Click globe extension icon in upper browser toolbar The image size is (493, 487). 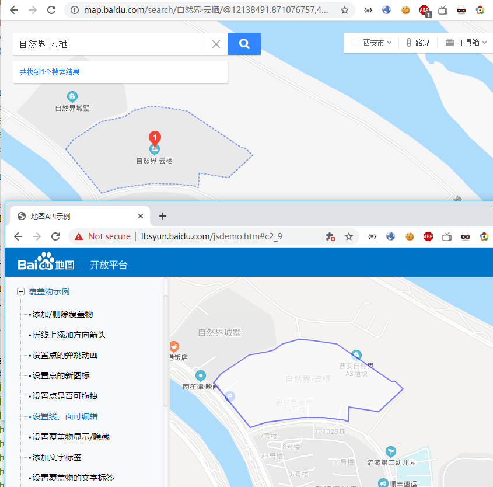pos(386,10)
